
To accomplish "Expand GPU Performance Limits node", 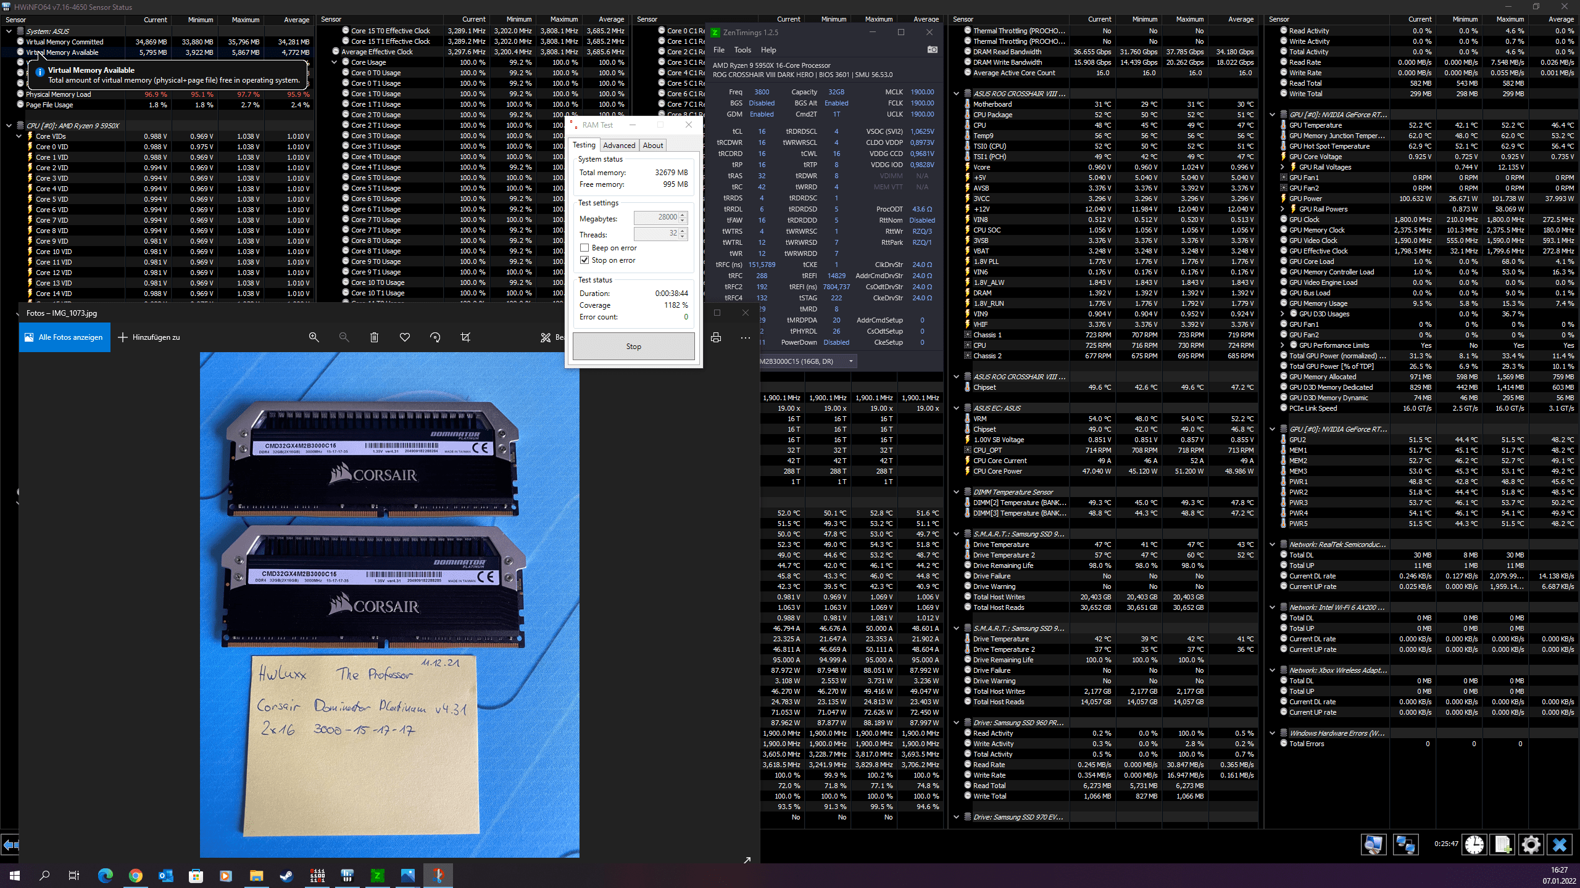I will [x=1283, y=345].
